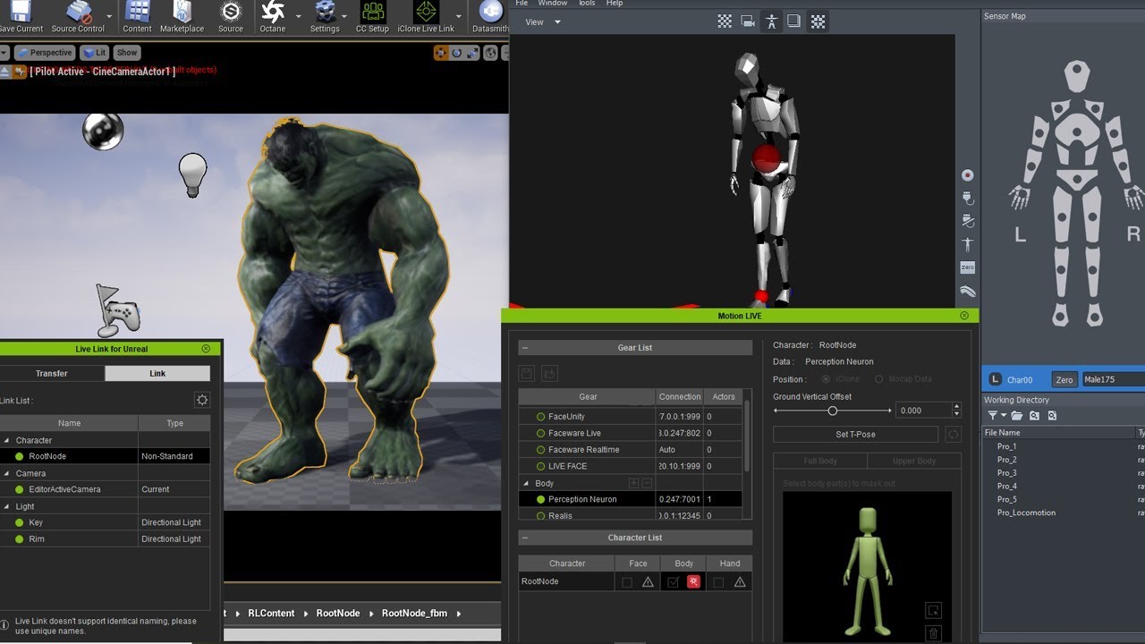
Task: Select the Mocap Data position radio button
Action: click(878, 379)
